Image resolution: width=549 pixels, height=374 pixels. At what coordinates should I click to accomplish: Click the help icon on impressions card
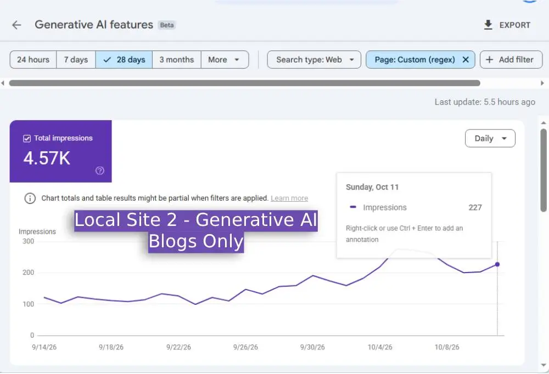pyautogui.click(x=100, y=171)
